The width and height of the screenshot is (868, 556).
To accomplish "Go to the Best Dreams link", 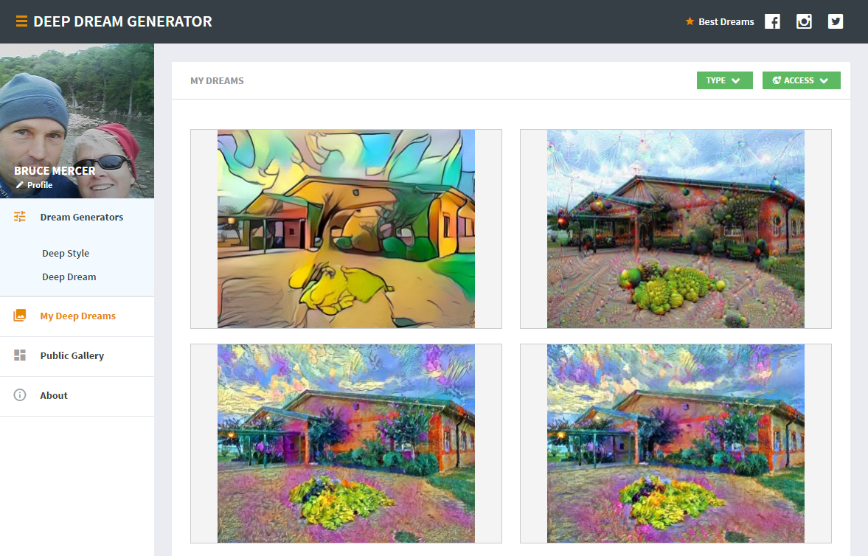I will click(726, 21).
